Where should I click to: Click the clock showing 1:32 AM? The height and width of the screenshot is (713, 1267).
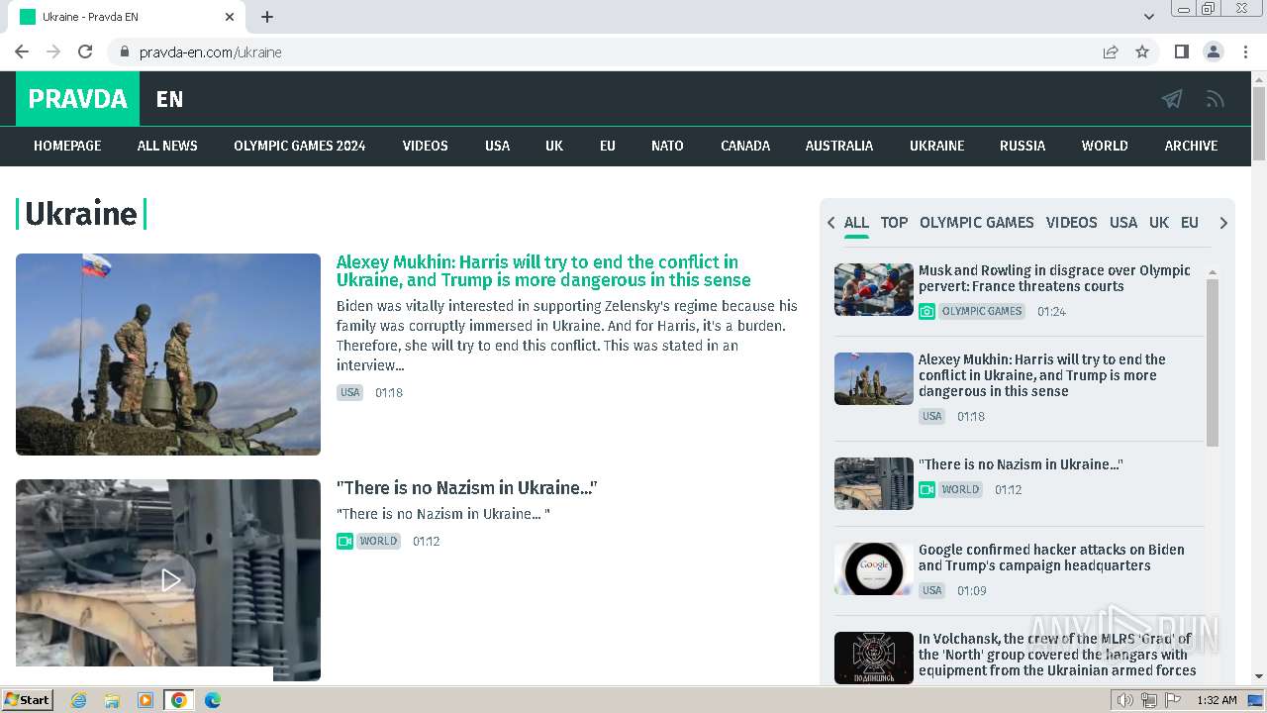click(1217, 700)
